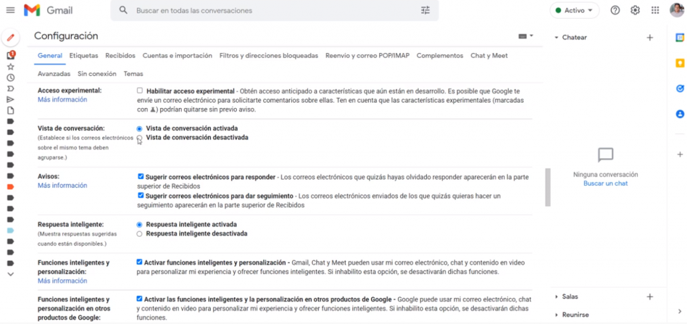Expand the Salas section
The image size is (687, 324).
(556, 296)
